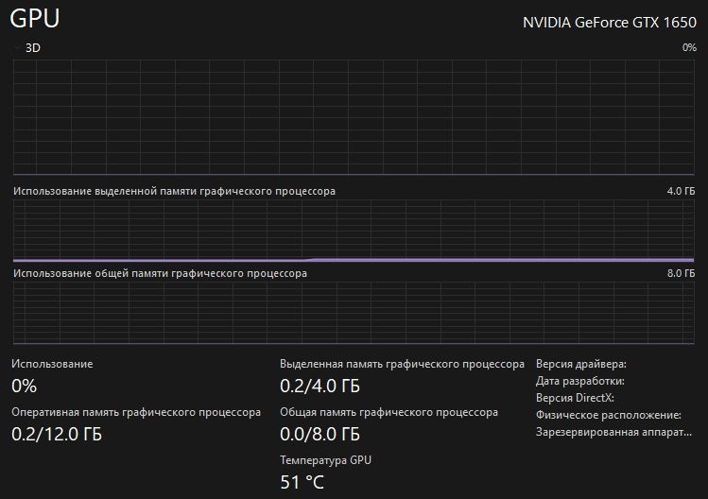
Task: Click the 0.2/12.0 ГБ GPU memory value
Action: [57, 435]
